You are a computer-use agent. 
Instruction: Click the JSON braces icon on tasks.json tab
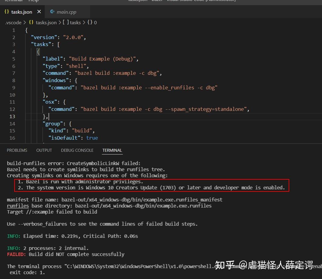(x=7, y=12)
